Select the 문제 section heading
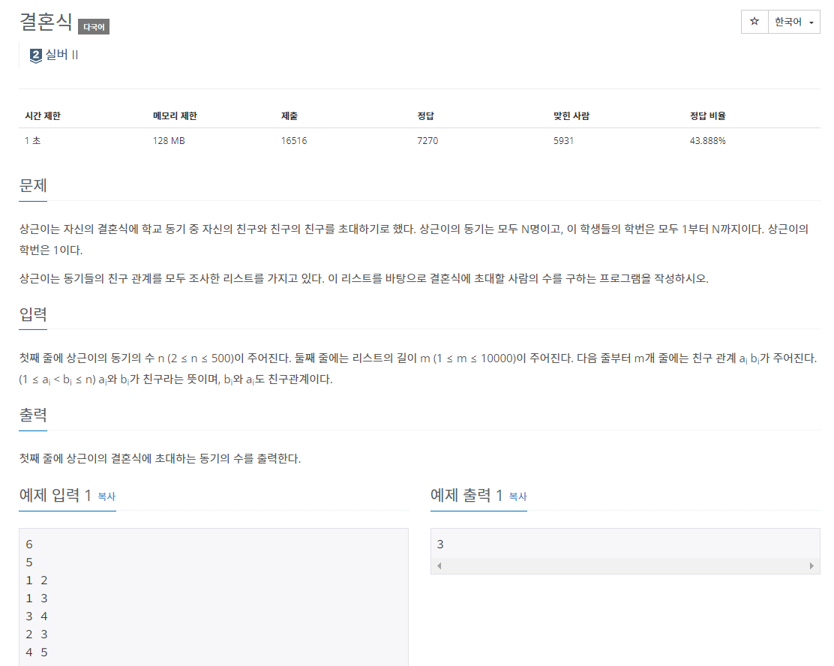Screen dimensions: 834x666 (x=34, y=186)
